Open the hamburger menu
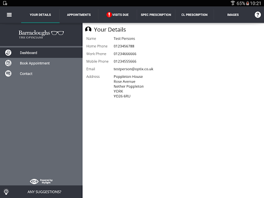The height and width of the screenshot is (198, 264). point(9,15)
